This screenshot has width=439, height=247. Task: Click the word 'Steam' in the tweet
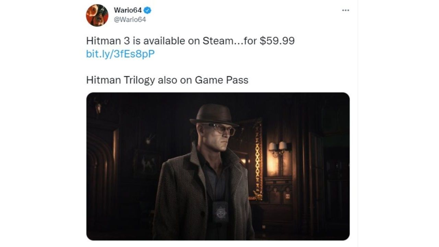pyautogui.click(x=218, y=41)
